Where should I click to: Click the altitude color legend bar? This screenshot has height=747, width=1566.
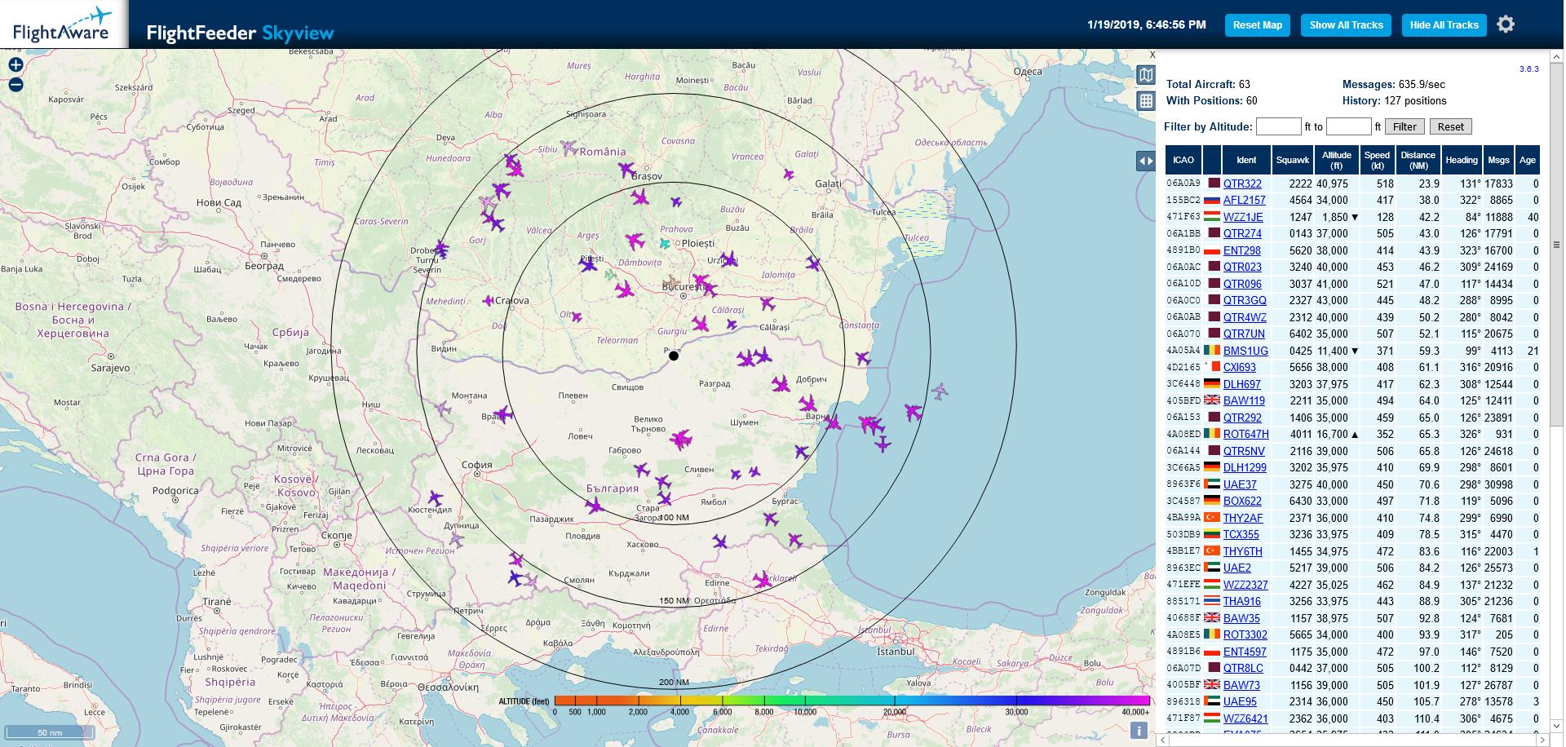click(852, 701)
